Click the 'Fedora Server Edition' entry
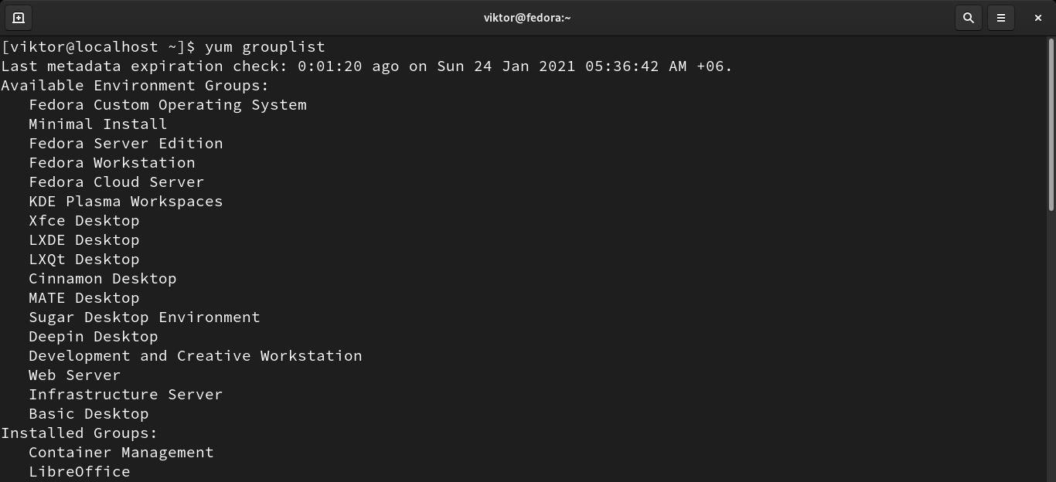Image resolution: width=1056 pixels, height=482 pixels. 126,144
